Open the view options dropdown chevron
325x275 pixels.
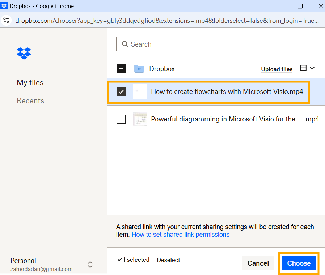(312, 68)
